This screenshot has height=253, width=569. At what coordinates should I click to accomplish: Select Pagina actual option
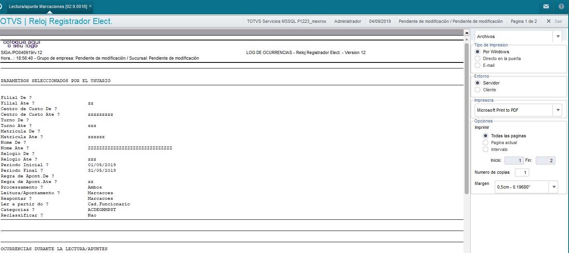(486, 143)
